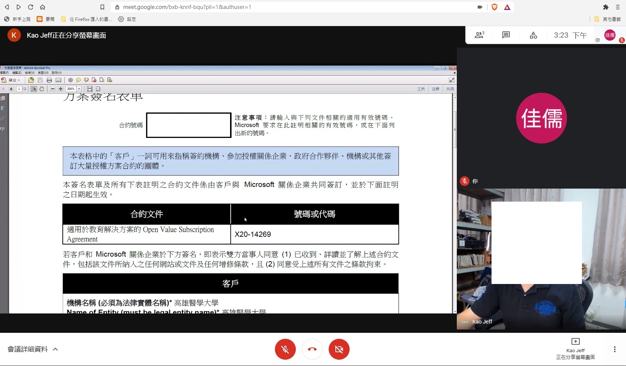The width and height of the screenshot is (626, 366).
Task: Click the X20-14269 table cell
Action: click(314, 234)
